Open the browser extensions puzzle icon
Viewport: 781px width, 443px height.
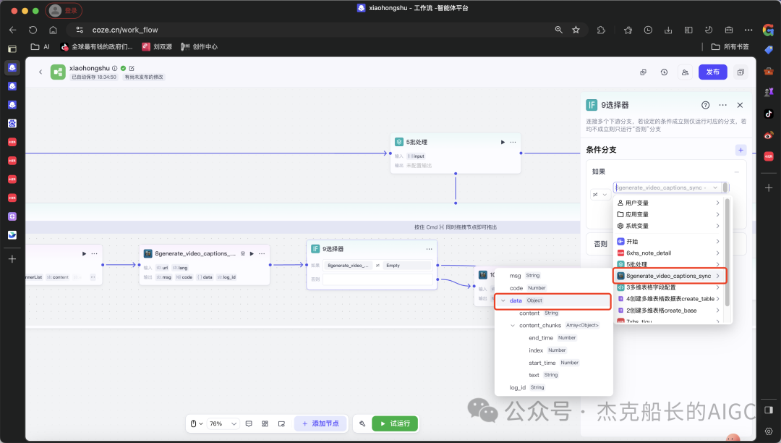pos(601,30)
